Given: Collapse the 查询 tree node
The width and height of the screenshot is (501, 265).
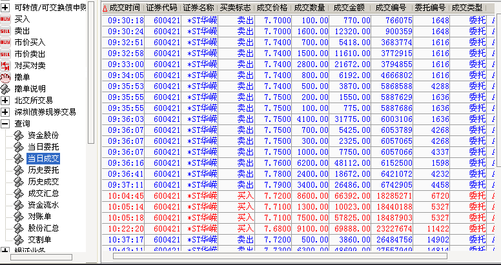Looking at the screenshot, I should coord(5,124).
